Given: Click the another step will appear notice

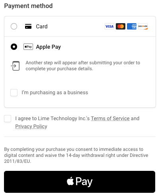Looking at the screenshot, I should pyautogui.click(x=83, y=65).
